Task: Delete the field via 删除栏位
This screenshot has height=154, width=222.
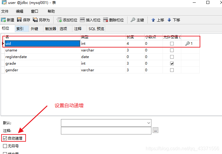Action: 113,20
